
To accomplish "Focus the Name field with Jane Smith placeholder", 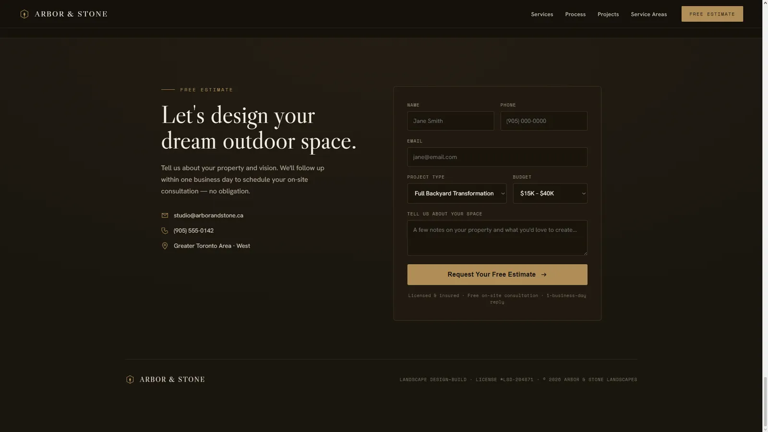I will 450,121.
